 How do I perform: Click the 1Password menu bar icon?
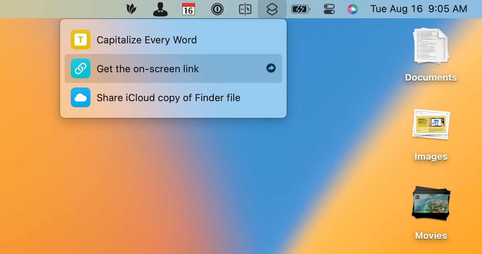[x=217, y=9]
